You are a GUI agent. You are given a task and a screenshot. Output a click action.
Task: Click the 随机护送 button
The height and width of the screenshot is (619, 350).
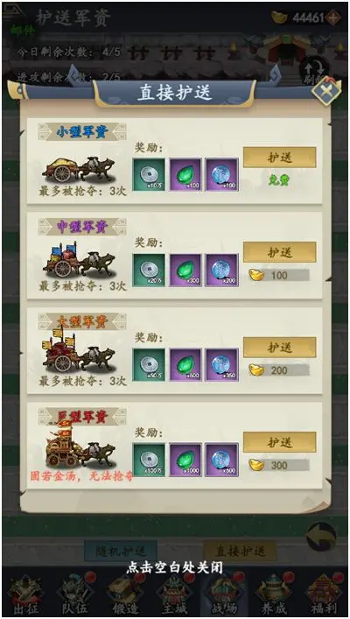pos(121,551)
